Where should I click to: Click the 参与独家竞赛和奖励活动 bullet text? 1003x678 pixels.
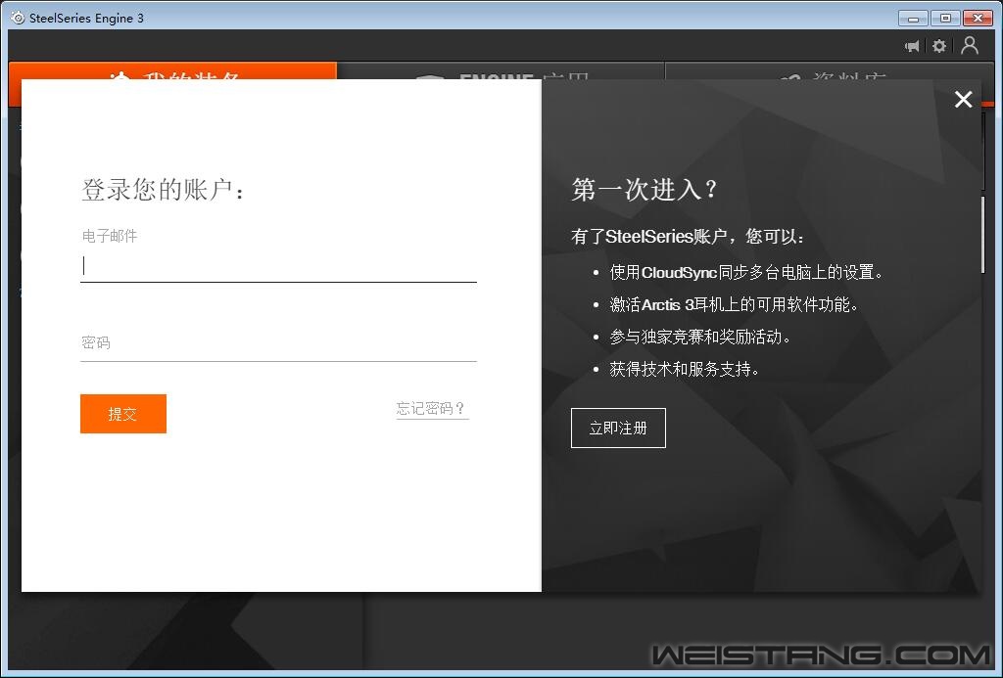[699, 337]
